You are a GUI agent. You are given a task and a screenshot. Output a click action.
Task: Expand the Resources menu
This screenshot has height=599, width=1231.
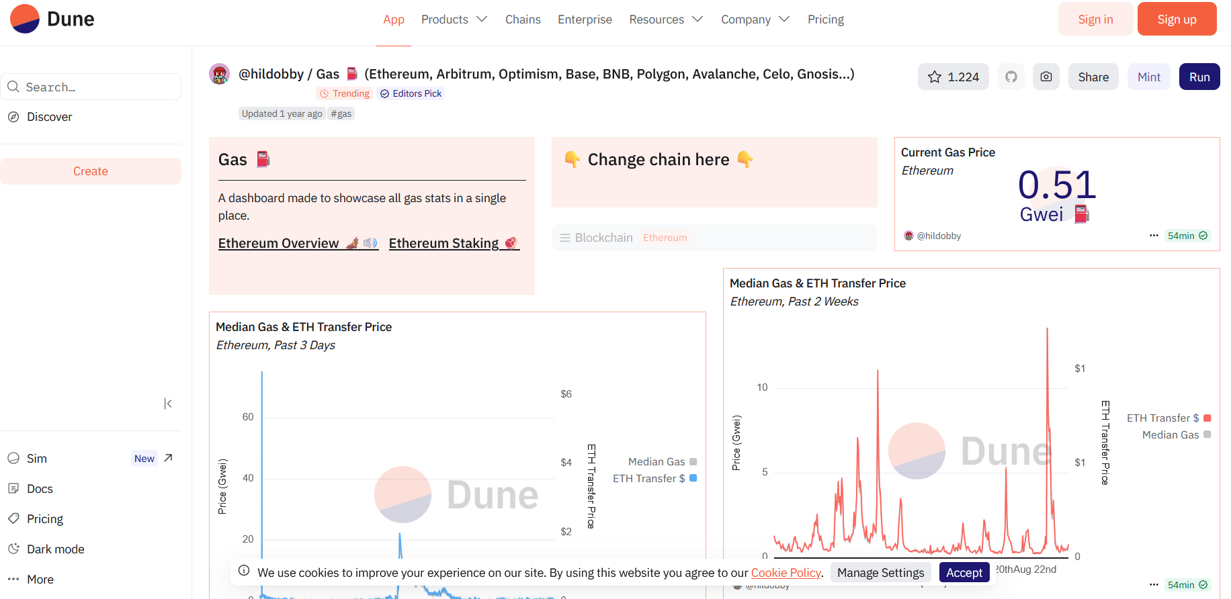tap(665, 19)
